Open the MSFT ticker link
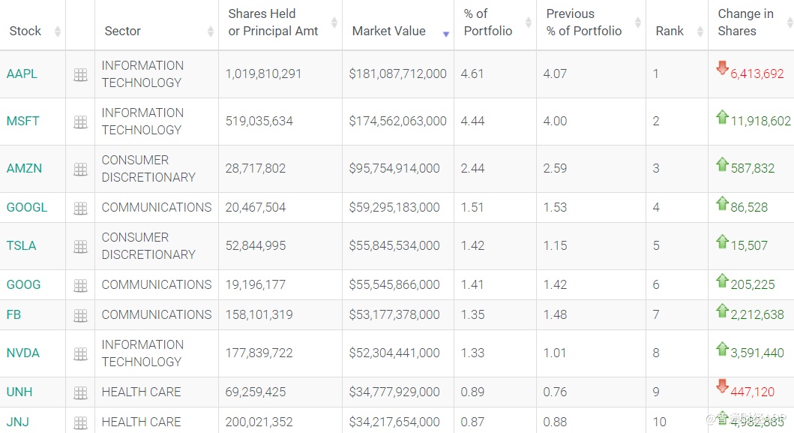Screen dimensions: 794x433 (22, 121)
